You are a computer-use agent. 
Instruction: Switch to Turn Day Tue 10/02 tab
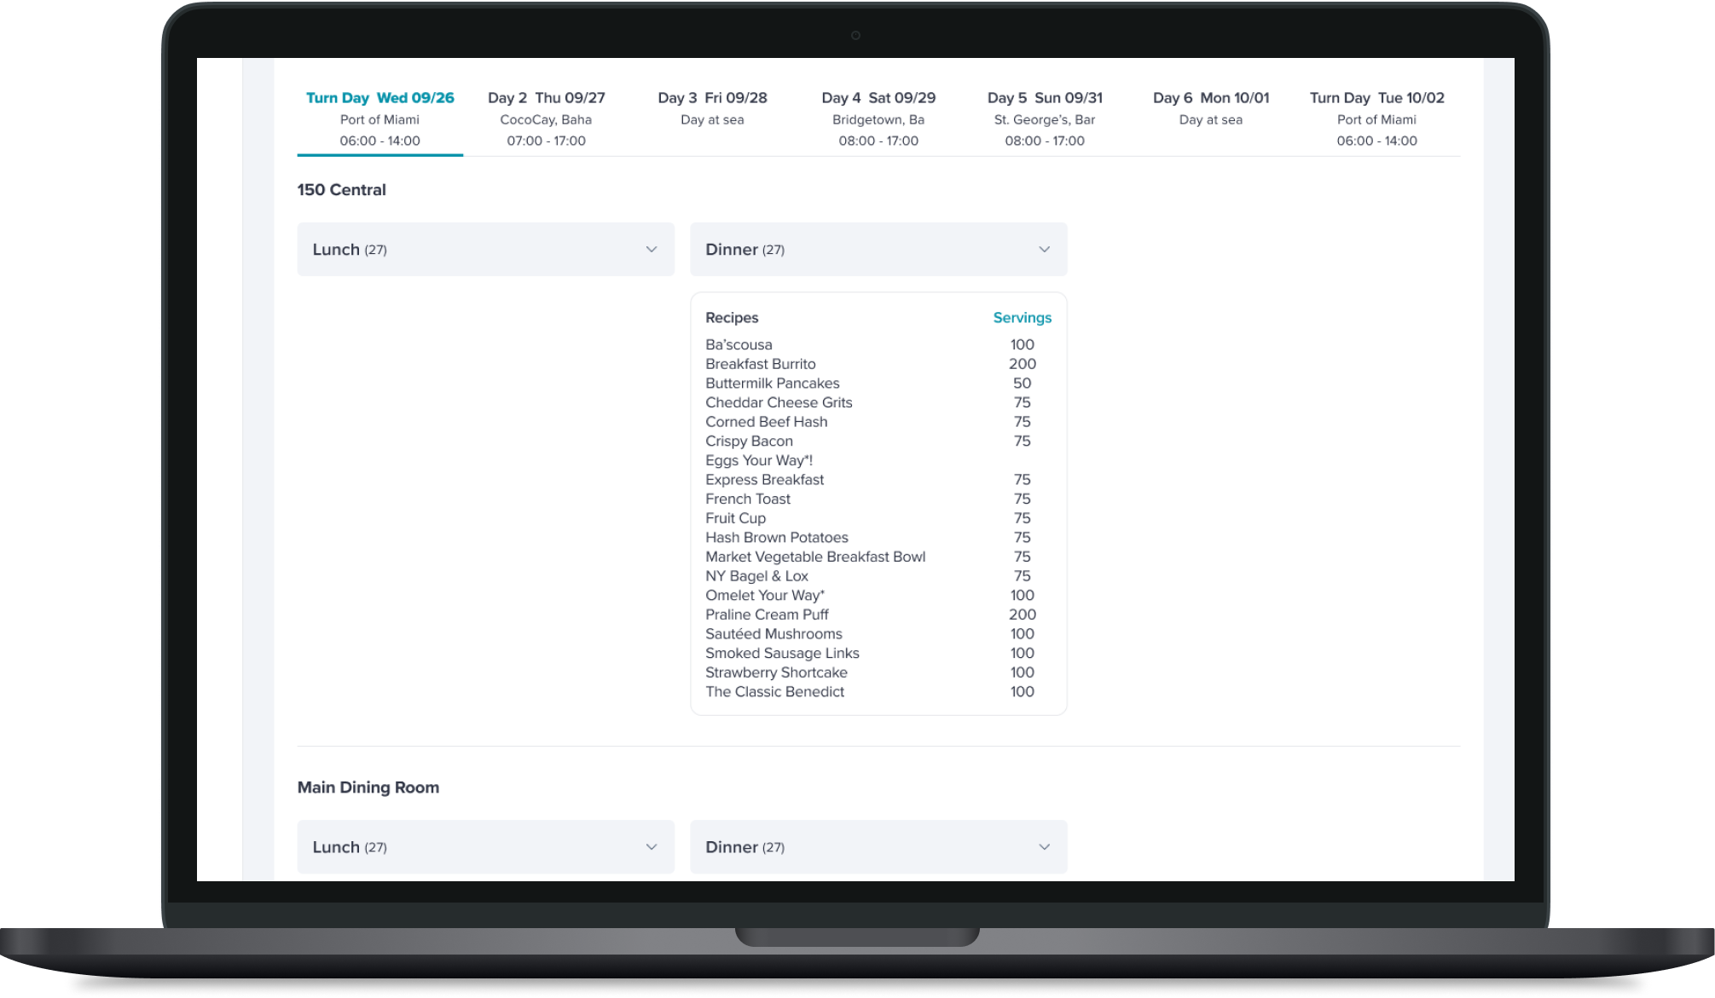[x=1376, y=118]
